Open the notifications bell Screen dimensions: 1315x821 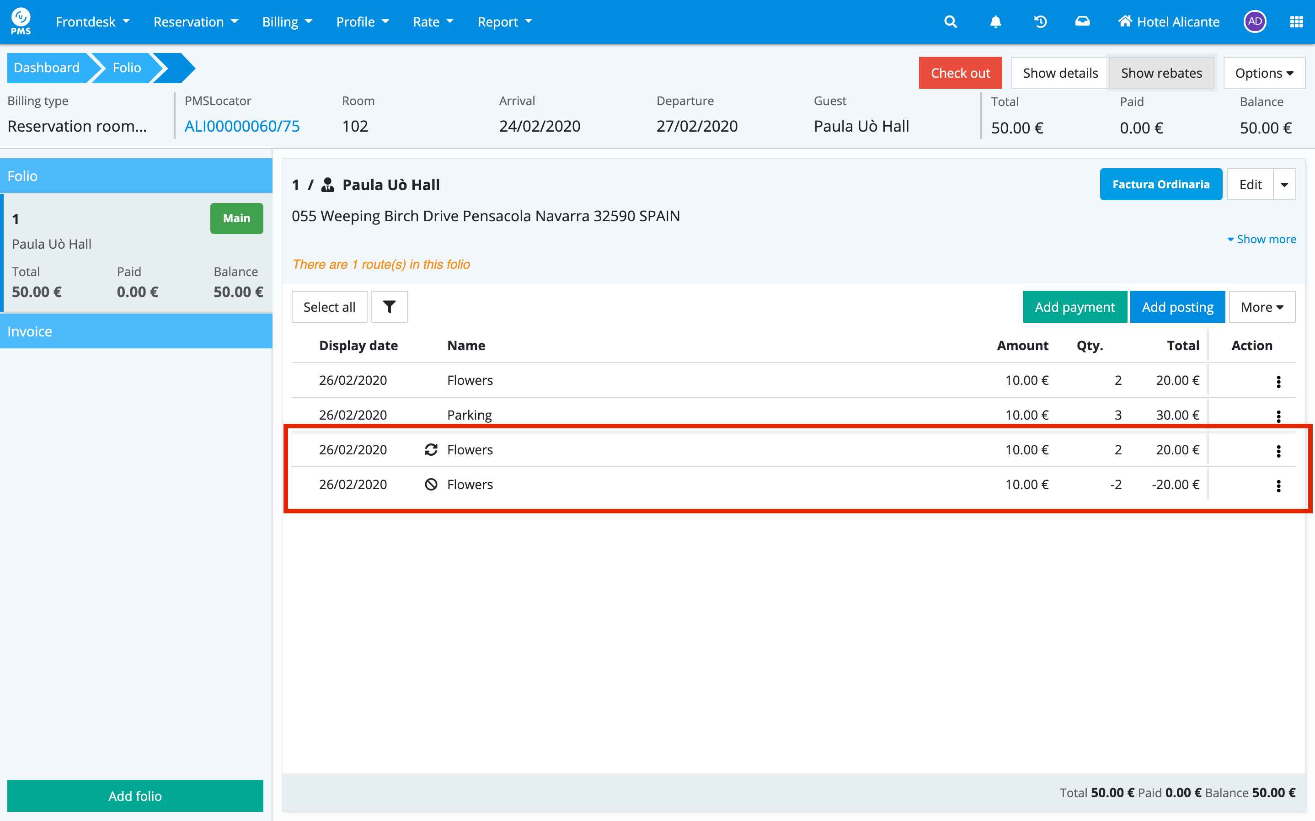pyautogui.click(x=995, y=22)
